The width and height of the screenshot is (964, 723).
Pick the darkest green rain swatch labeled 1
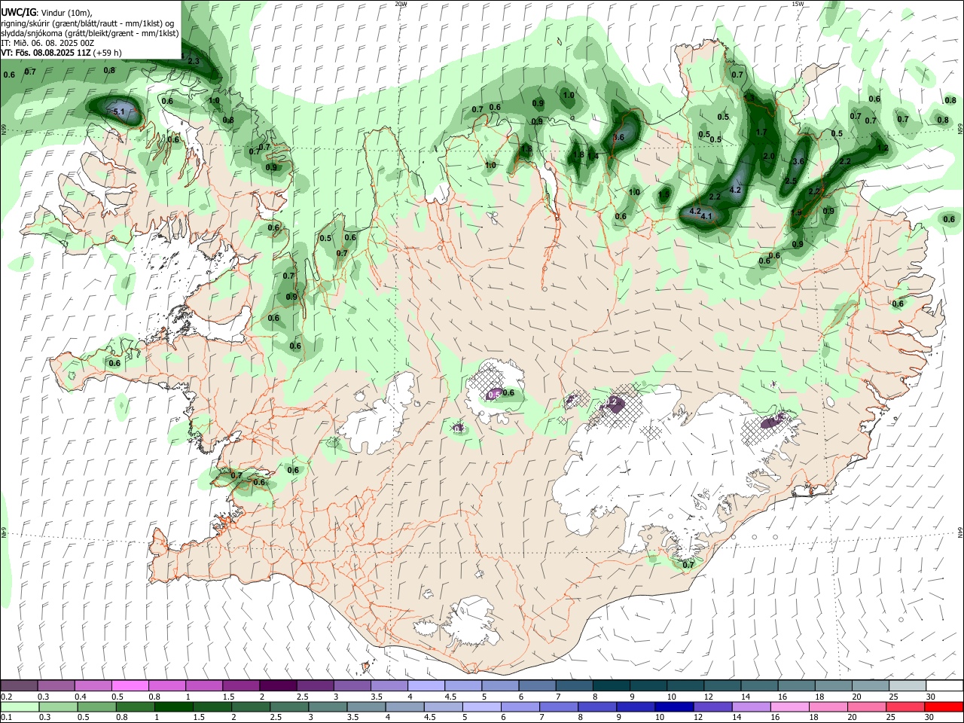[173, 706]
